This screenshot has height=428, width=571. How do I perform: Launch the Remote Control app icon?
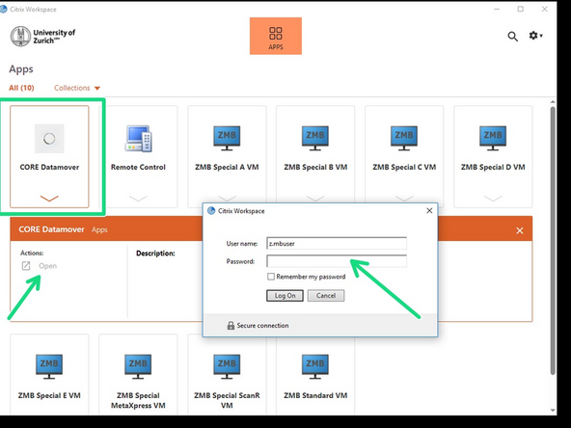[138, 138]
